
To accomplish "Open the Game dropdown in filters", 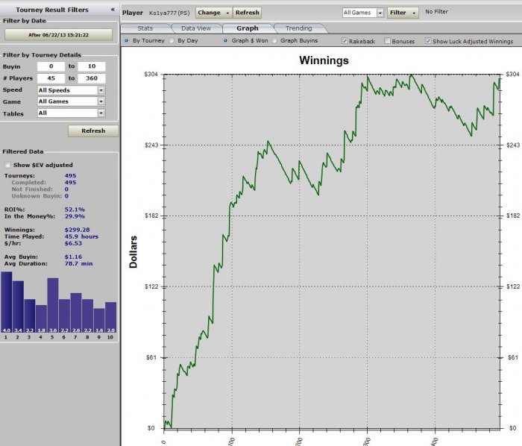I will [x=101, y=101].
